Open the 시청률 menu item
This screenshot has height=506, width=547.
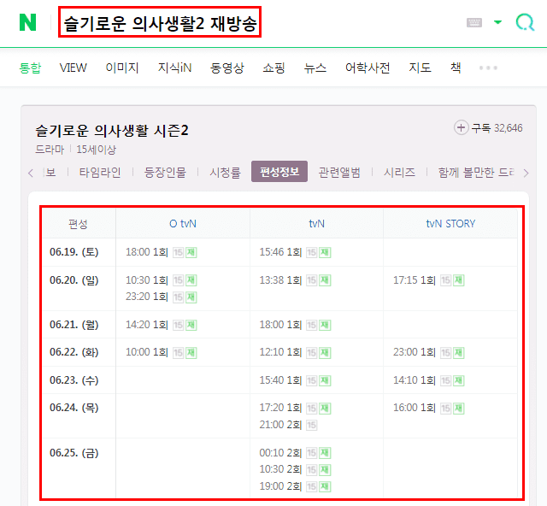pos(225,172)
